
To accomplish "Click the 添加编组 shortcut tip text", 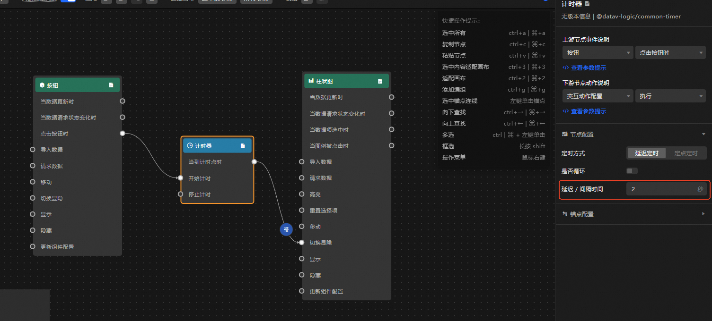I will coord(454,90).
